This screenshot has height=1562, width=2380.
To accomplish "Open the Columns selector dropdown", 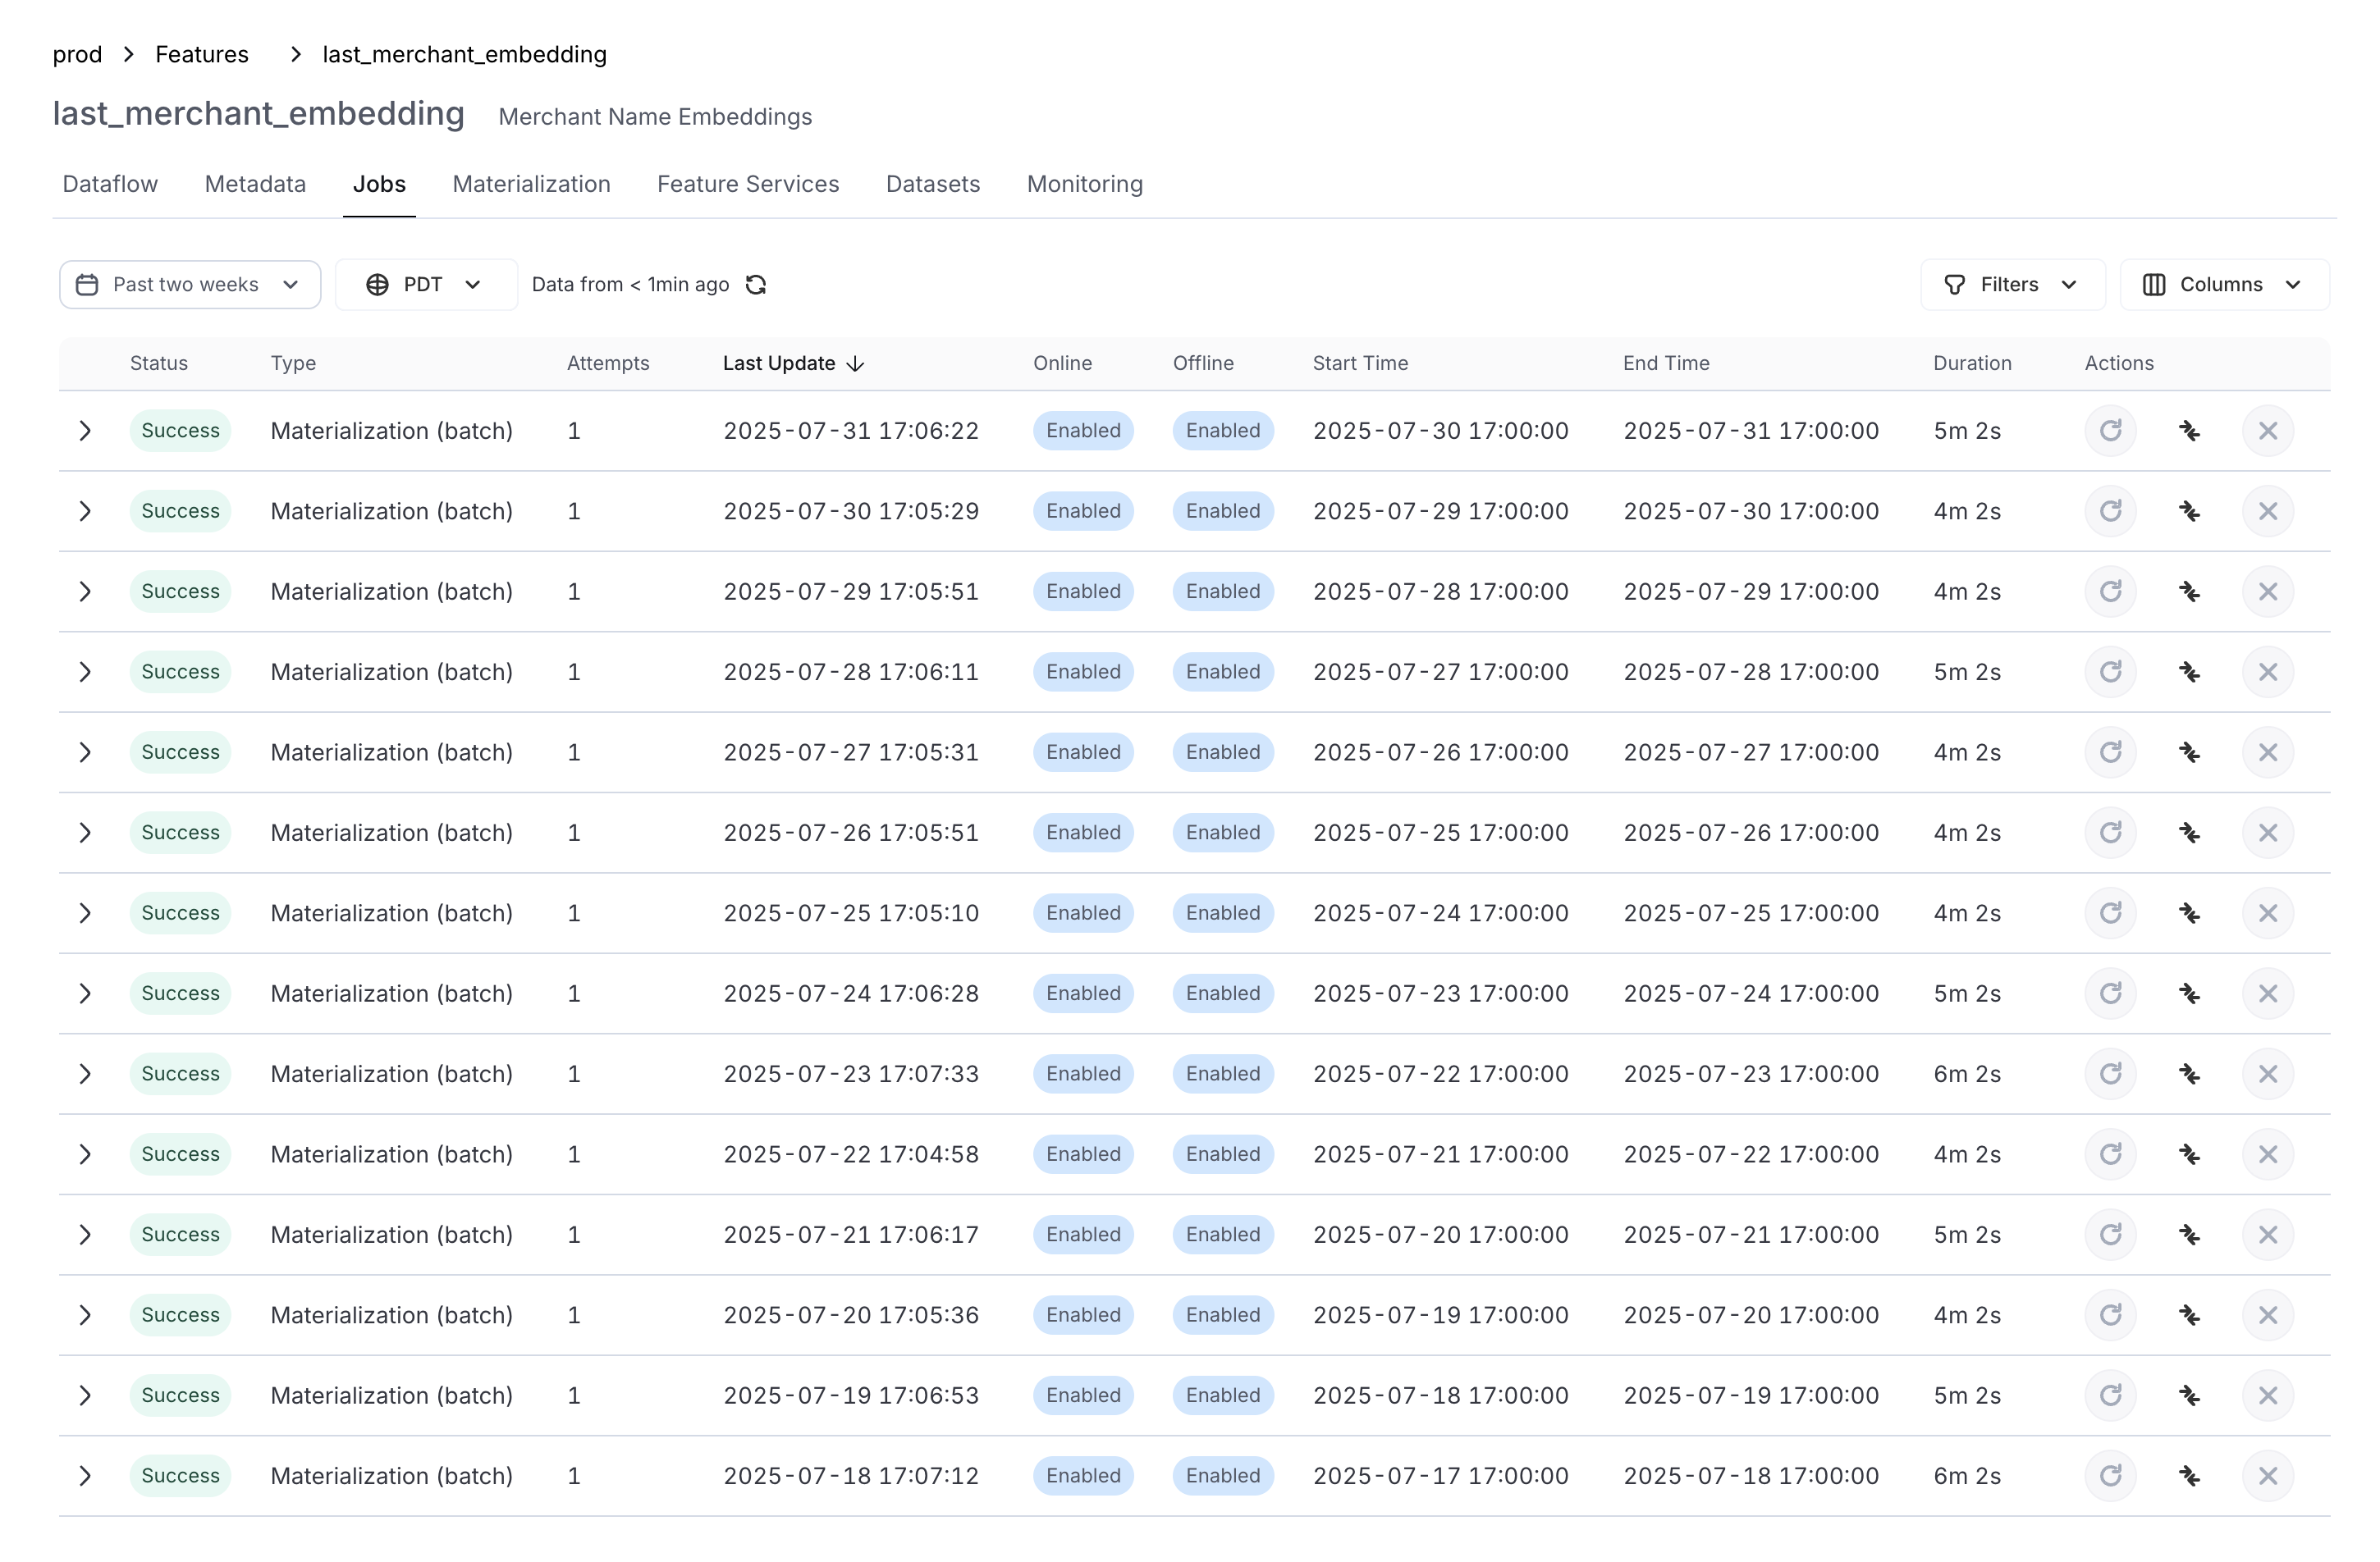I will click(x=2223, y=285).
